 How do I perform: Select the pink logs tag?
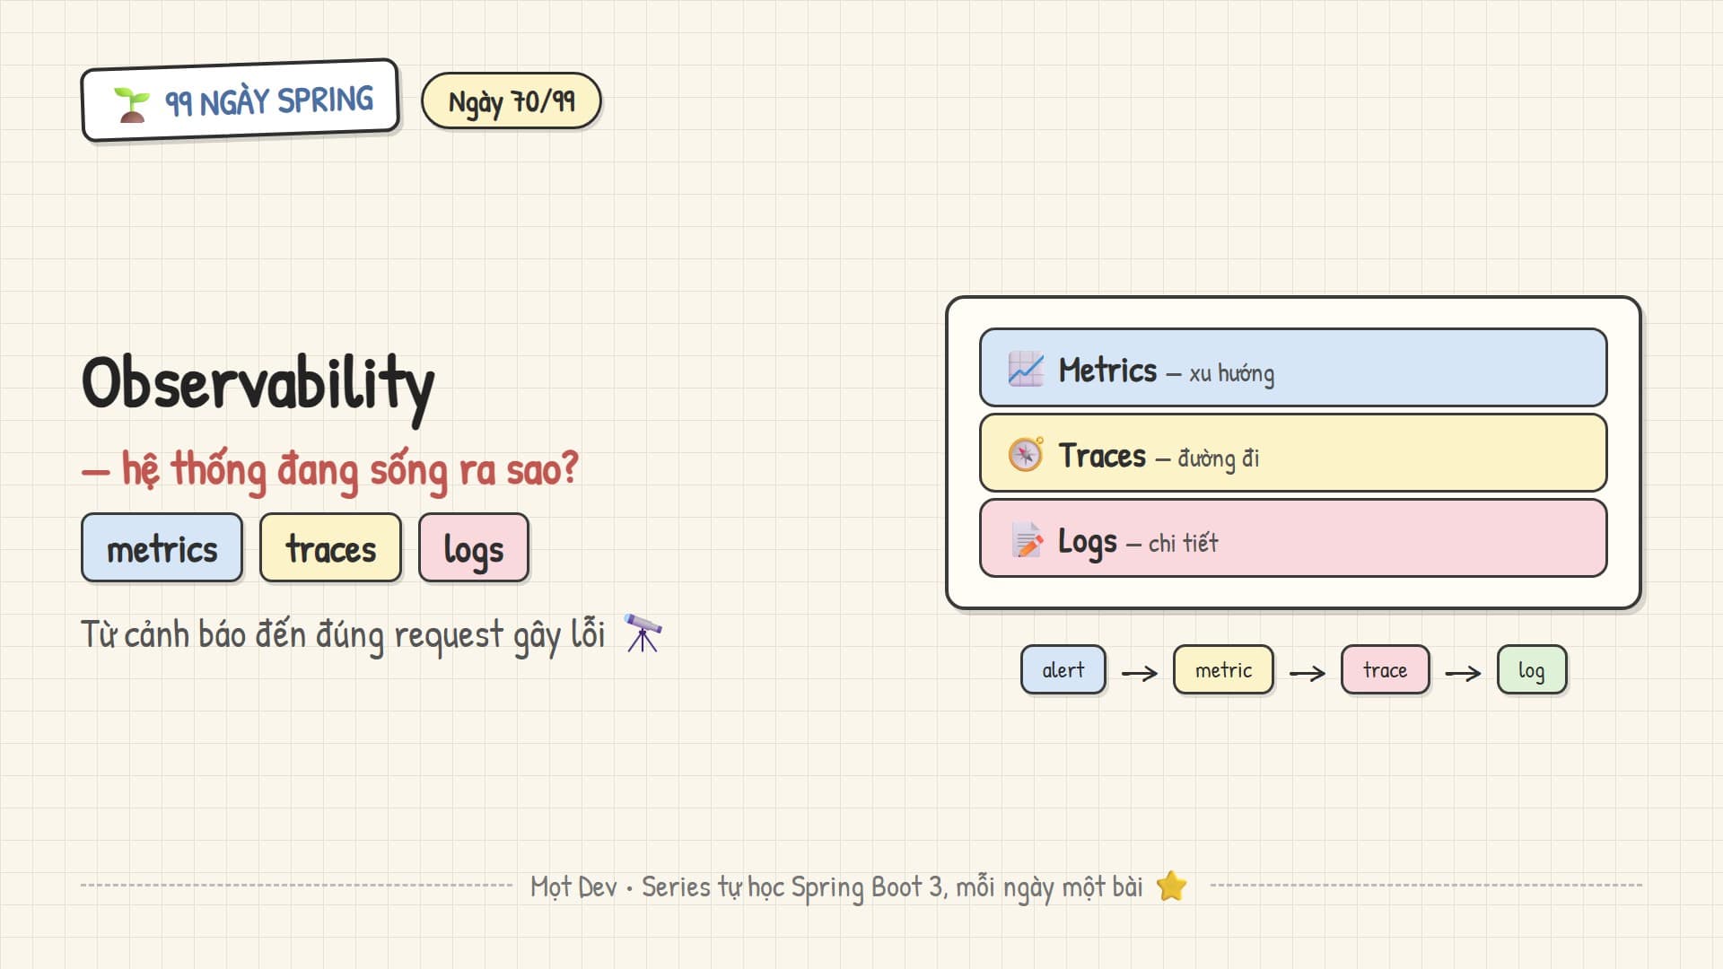(x=474, y=547)
